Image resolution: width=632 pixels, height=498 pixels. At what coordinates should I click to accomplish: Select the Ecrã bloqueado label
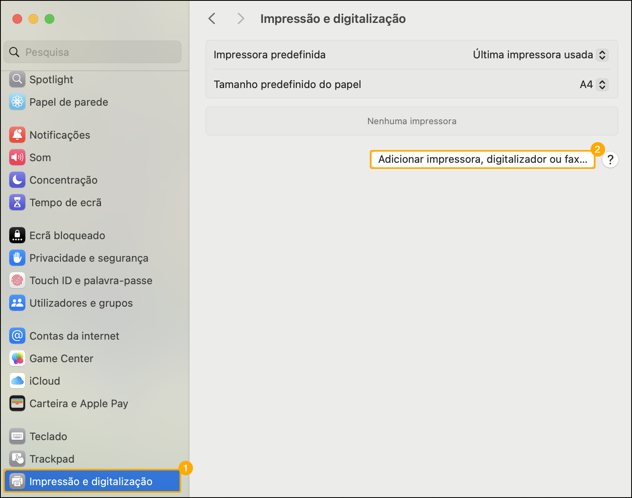pyautogui.click(x=68, y=236)
